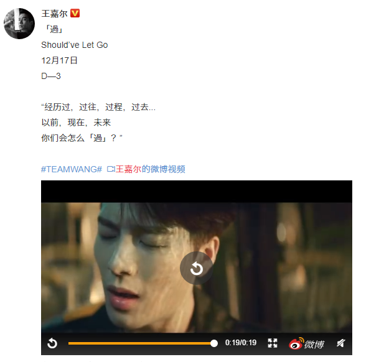Click the Weibo logo in the player bar

(x=306, y=343)
